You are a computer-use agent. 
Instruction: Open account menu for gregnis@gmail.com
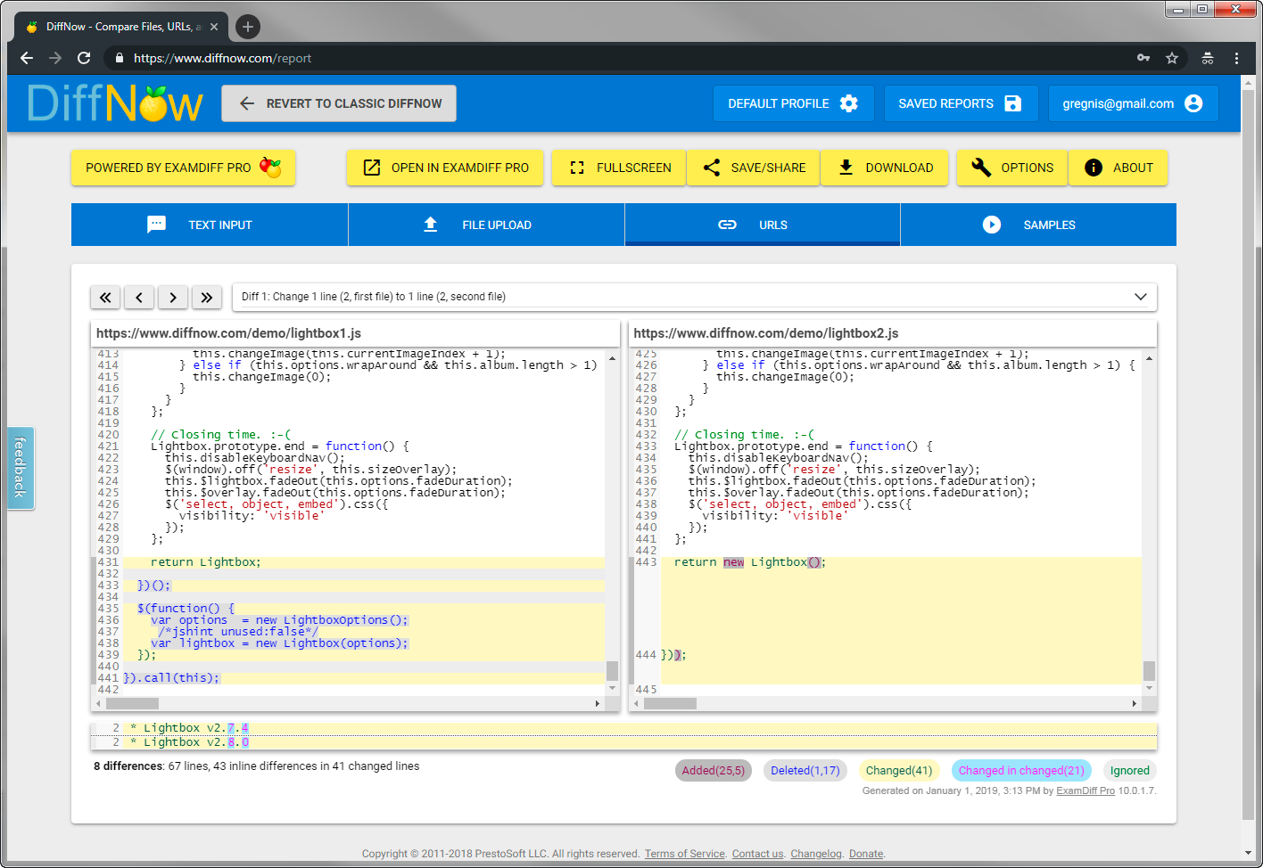1132,103
